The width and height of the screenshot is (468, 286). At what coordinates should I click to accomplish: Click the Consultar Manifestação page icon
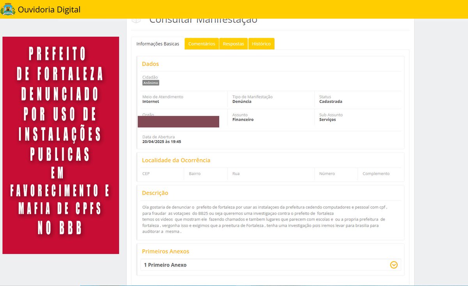[x=136, y=20]
